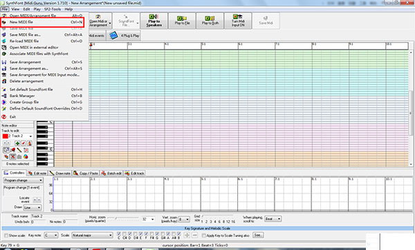Click the red note icon beside the selection tool
Image resolution: width=415 pixels, height=250 pixels.
[x=12, y=150]
